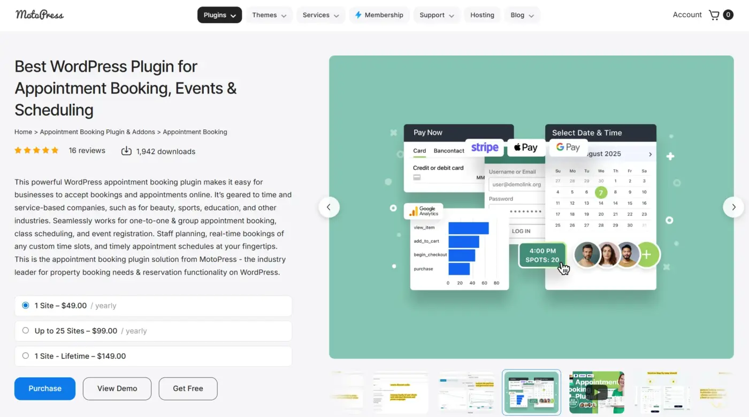The image size is (749, 417).
Task: Click the Apple Pay badge in slide
Action: click(x=526, y=148)
